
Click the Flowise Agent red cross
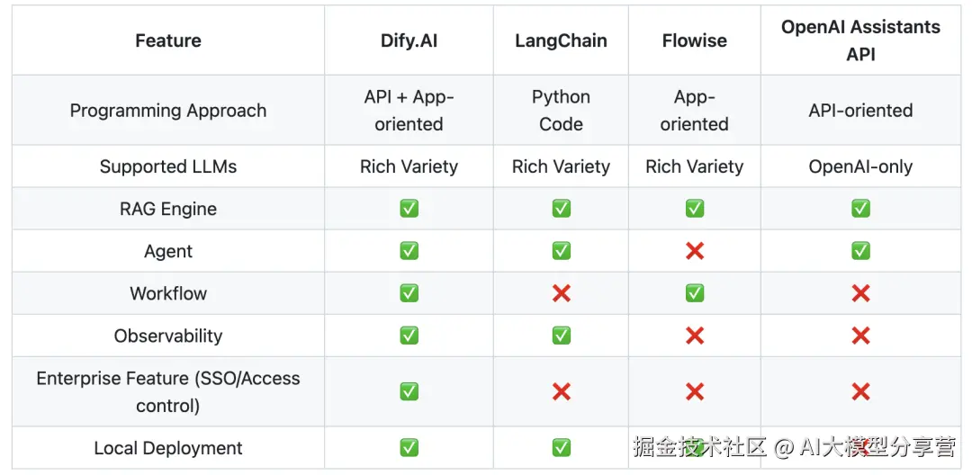point(694,251)
